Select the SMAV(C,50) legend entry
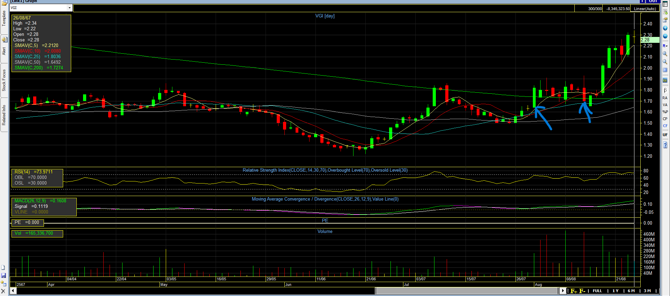 click(37, 62)
